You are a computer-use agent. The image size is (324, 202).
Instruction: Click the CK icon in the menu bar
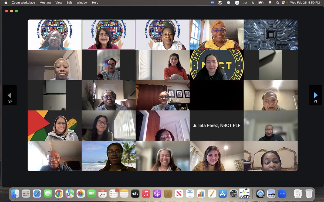tap(237, 3)
